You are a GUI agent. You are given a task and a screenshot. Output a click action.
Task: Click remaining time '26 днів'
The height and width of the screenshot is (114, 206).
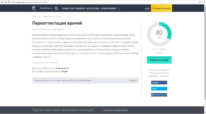65,71
